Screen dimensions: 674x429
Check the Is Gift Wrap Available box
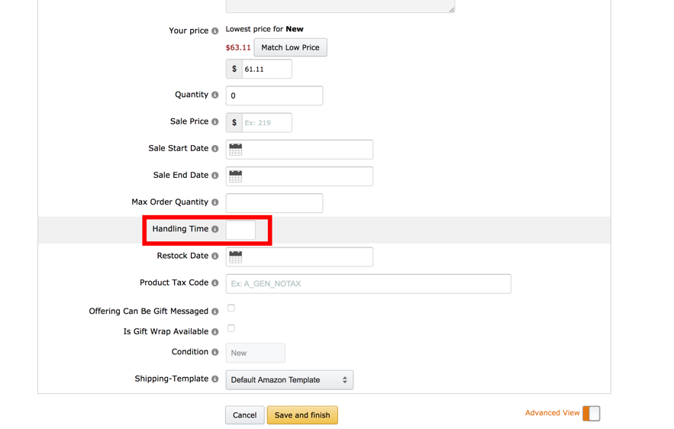pyautogui.click(x=231, y=328)
